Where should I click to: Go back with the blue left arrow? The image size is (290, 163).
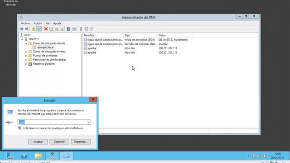click(21, 29)
